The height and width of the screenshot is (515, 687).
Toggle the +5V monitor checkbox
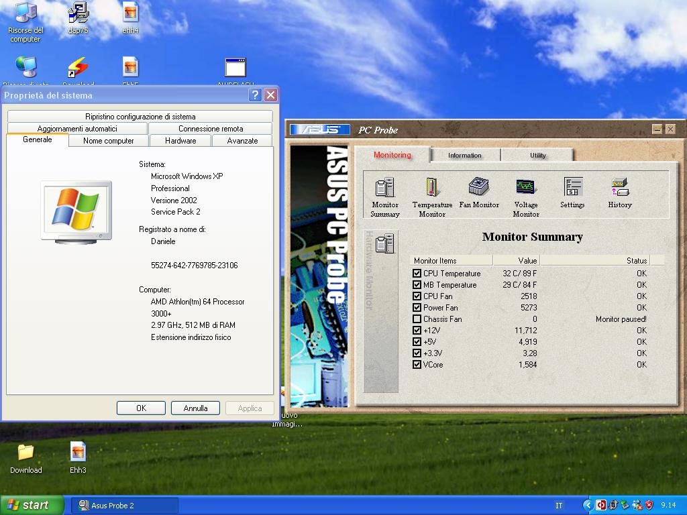417,341
